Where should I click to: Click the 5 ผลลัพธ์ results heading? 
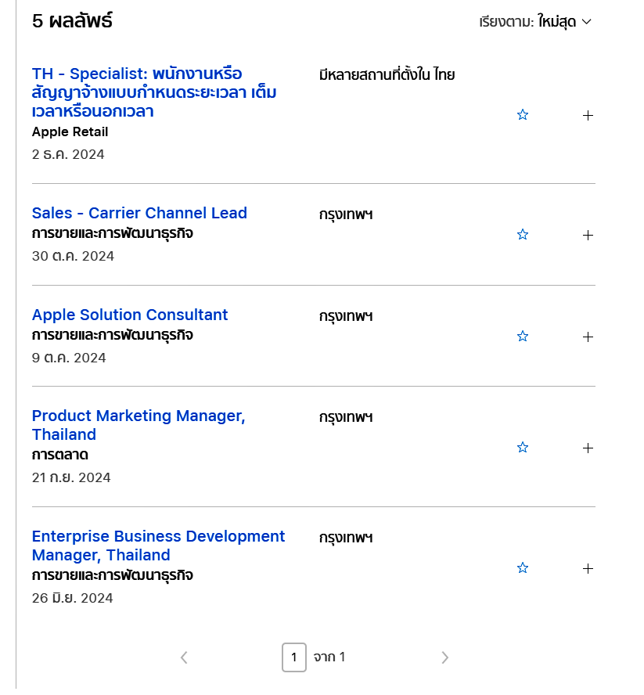[x=72, y=21]
